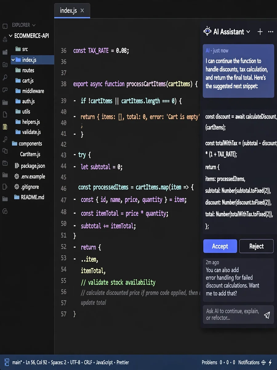Open the speech-bubble chat icon in activity bar
The image size is (277, 370).
tap(5, 90)
